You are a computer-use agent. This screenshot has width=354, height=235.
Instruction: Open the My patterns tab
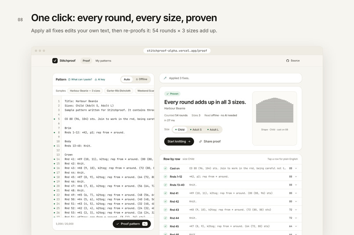[x=103, y=61]
